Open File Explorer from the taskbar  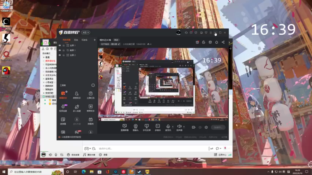(92, 171)
